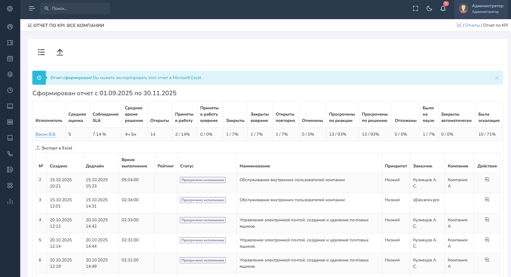
Task: Click the Дедлайн column header
Action: tap(95, 166)
